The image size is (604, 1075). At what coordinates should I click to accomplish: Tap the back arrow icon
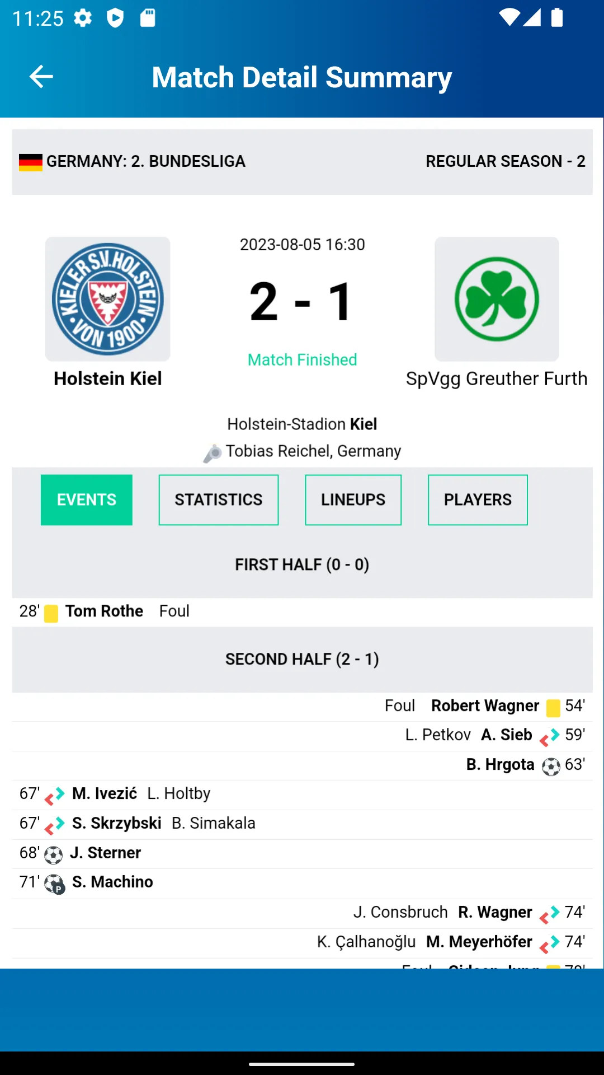point(41,77)
